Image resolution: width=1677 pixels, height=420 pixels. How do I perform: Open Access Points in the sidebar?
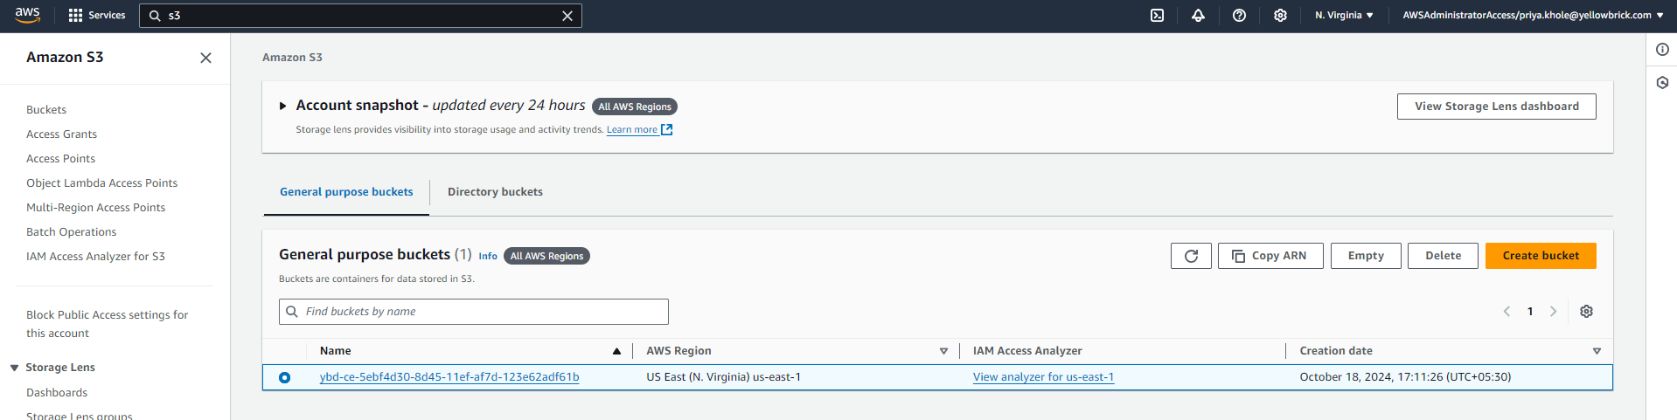(x=60, y=159)
